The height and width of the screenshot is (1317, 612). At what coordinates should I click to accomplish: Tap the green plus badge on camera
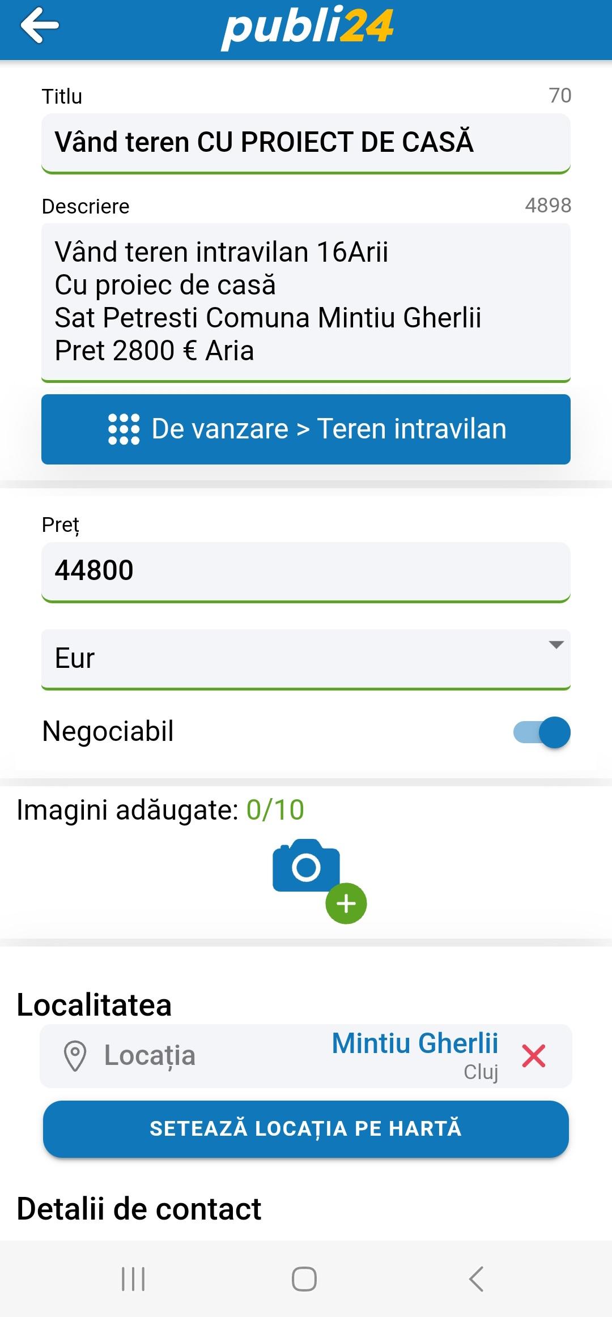coord(346,903)
